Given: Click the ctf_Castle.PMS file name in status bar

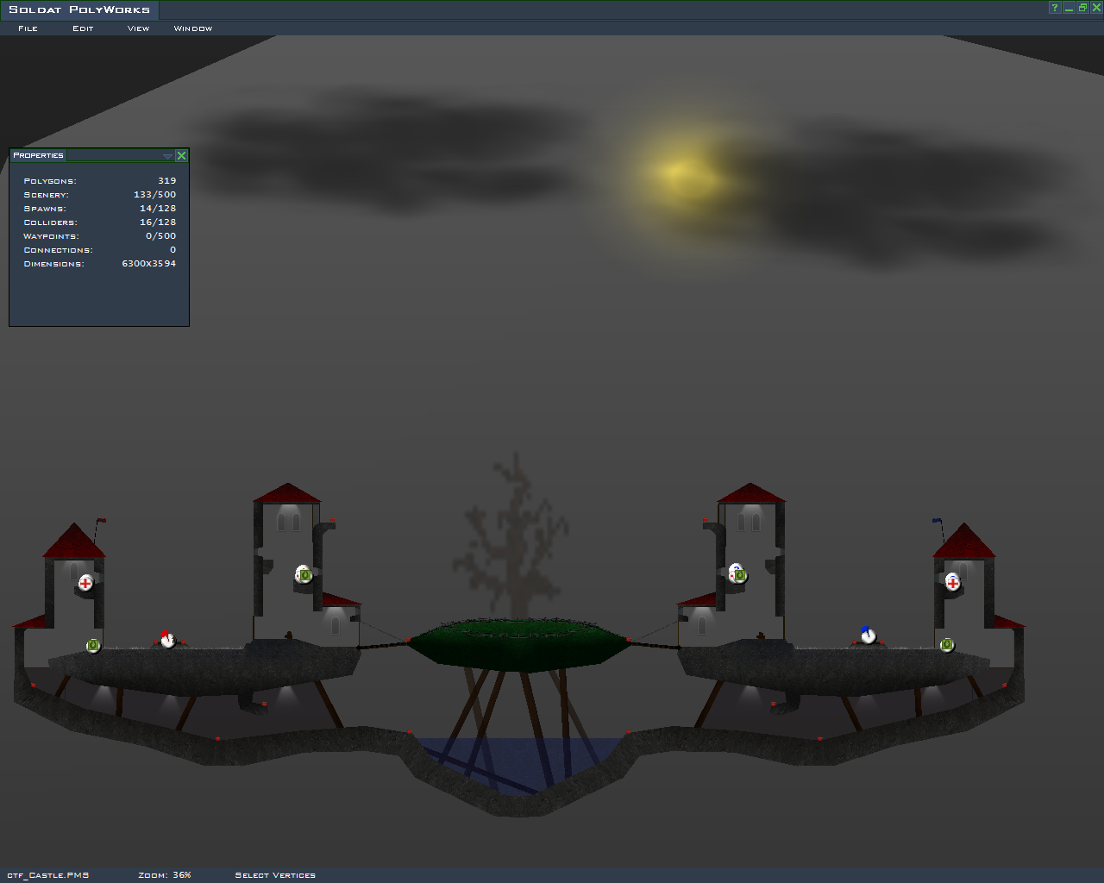Looking at the screenshot, I should pos(48,875).
